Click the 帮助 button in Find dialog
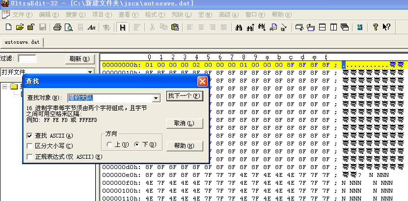The height and width of the screenshot is (201, 408). tap(185, 146)
